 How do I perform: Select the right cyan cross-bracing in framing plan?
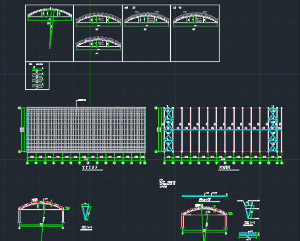tap(273, 129)
